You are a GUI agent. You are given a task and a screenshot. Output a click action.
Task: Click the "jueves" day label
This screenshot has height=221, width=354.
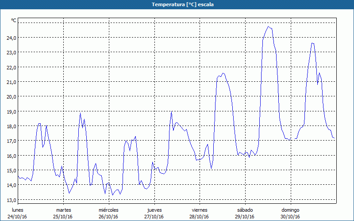(x=154, y=210)
